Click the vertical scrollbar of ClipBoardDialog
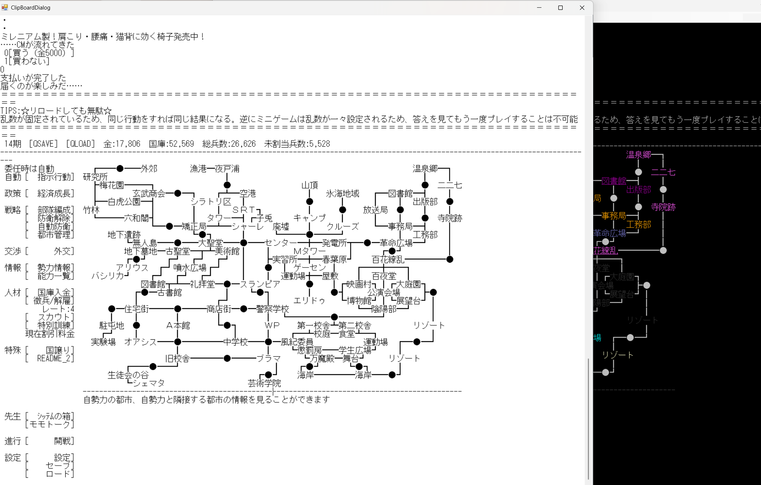The width and height of the screenshot is (761, 485). tap(588, 418)
